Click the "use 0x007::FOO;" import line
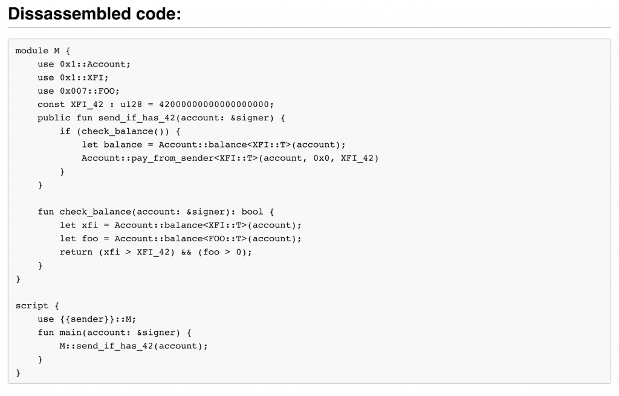 79,91
